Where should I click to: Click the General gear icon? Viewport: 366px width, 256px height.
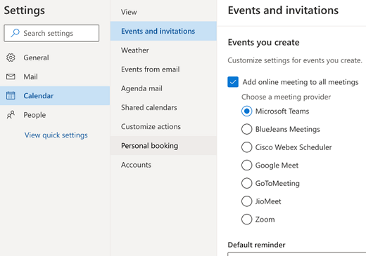11,58
